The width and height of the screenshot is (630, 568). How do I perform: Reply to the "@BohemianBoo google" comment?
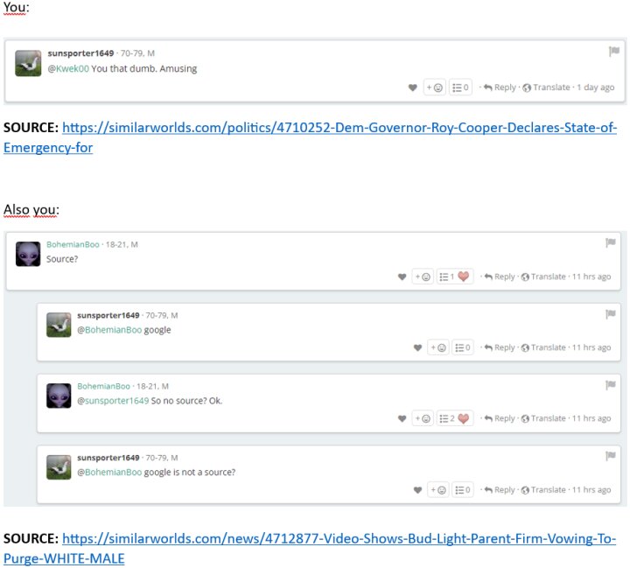500,347
